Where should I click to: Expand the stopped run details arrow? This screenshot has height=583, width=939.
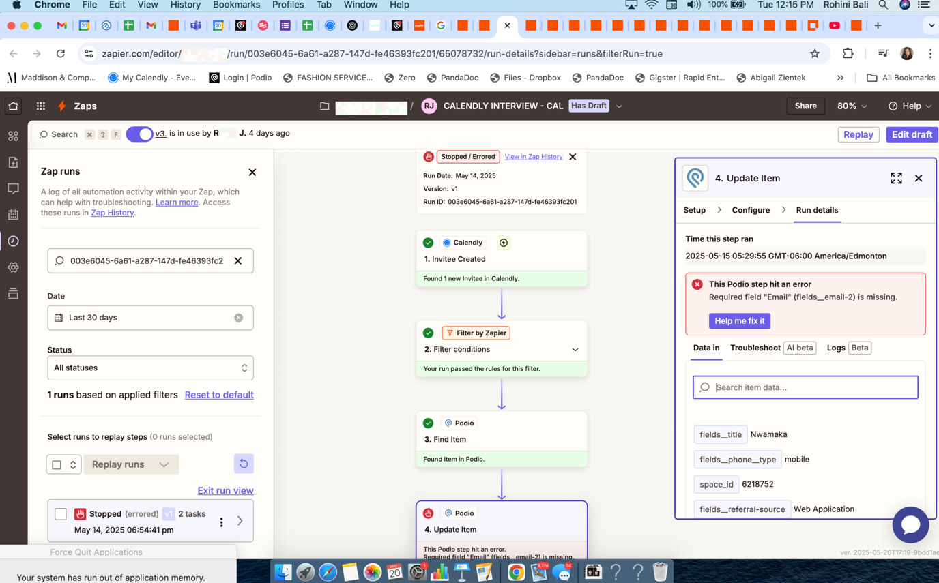click(x=240, y=521)
